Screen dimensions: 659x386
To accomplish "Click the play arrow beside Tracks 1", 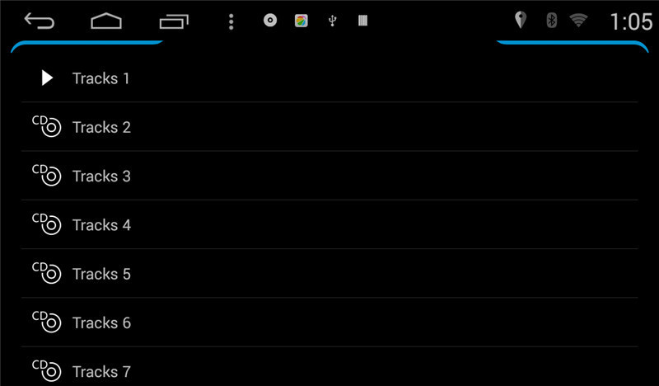I will [47, 78].
